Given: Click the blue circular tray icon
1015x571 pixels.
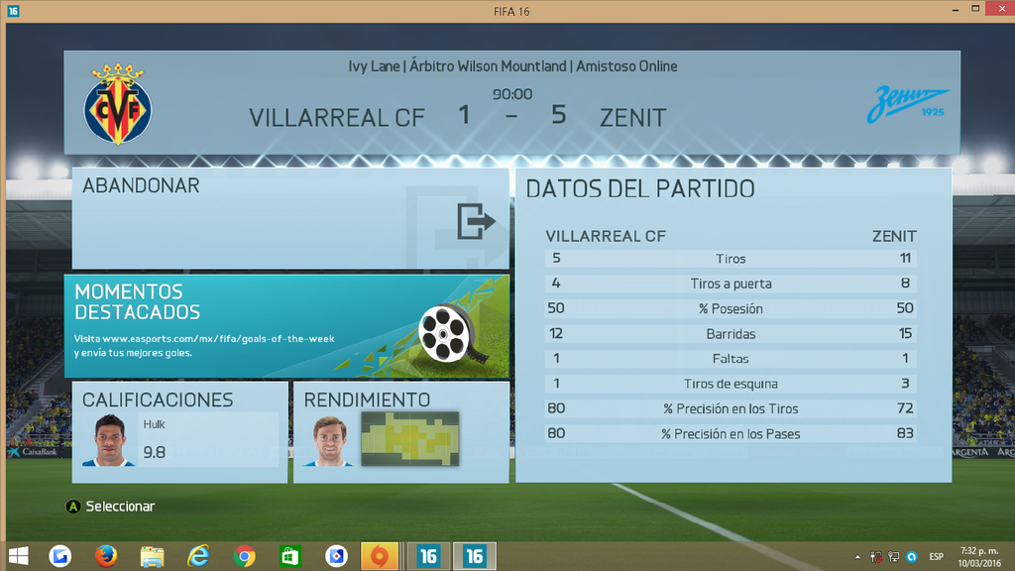Looking at the screenshot, I should tap(912, 557).
